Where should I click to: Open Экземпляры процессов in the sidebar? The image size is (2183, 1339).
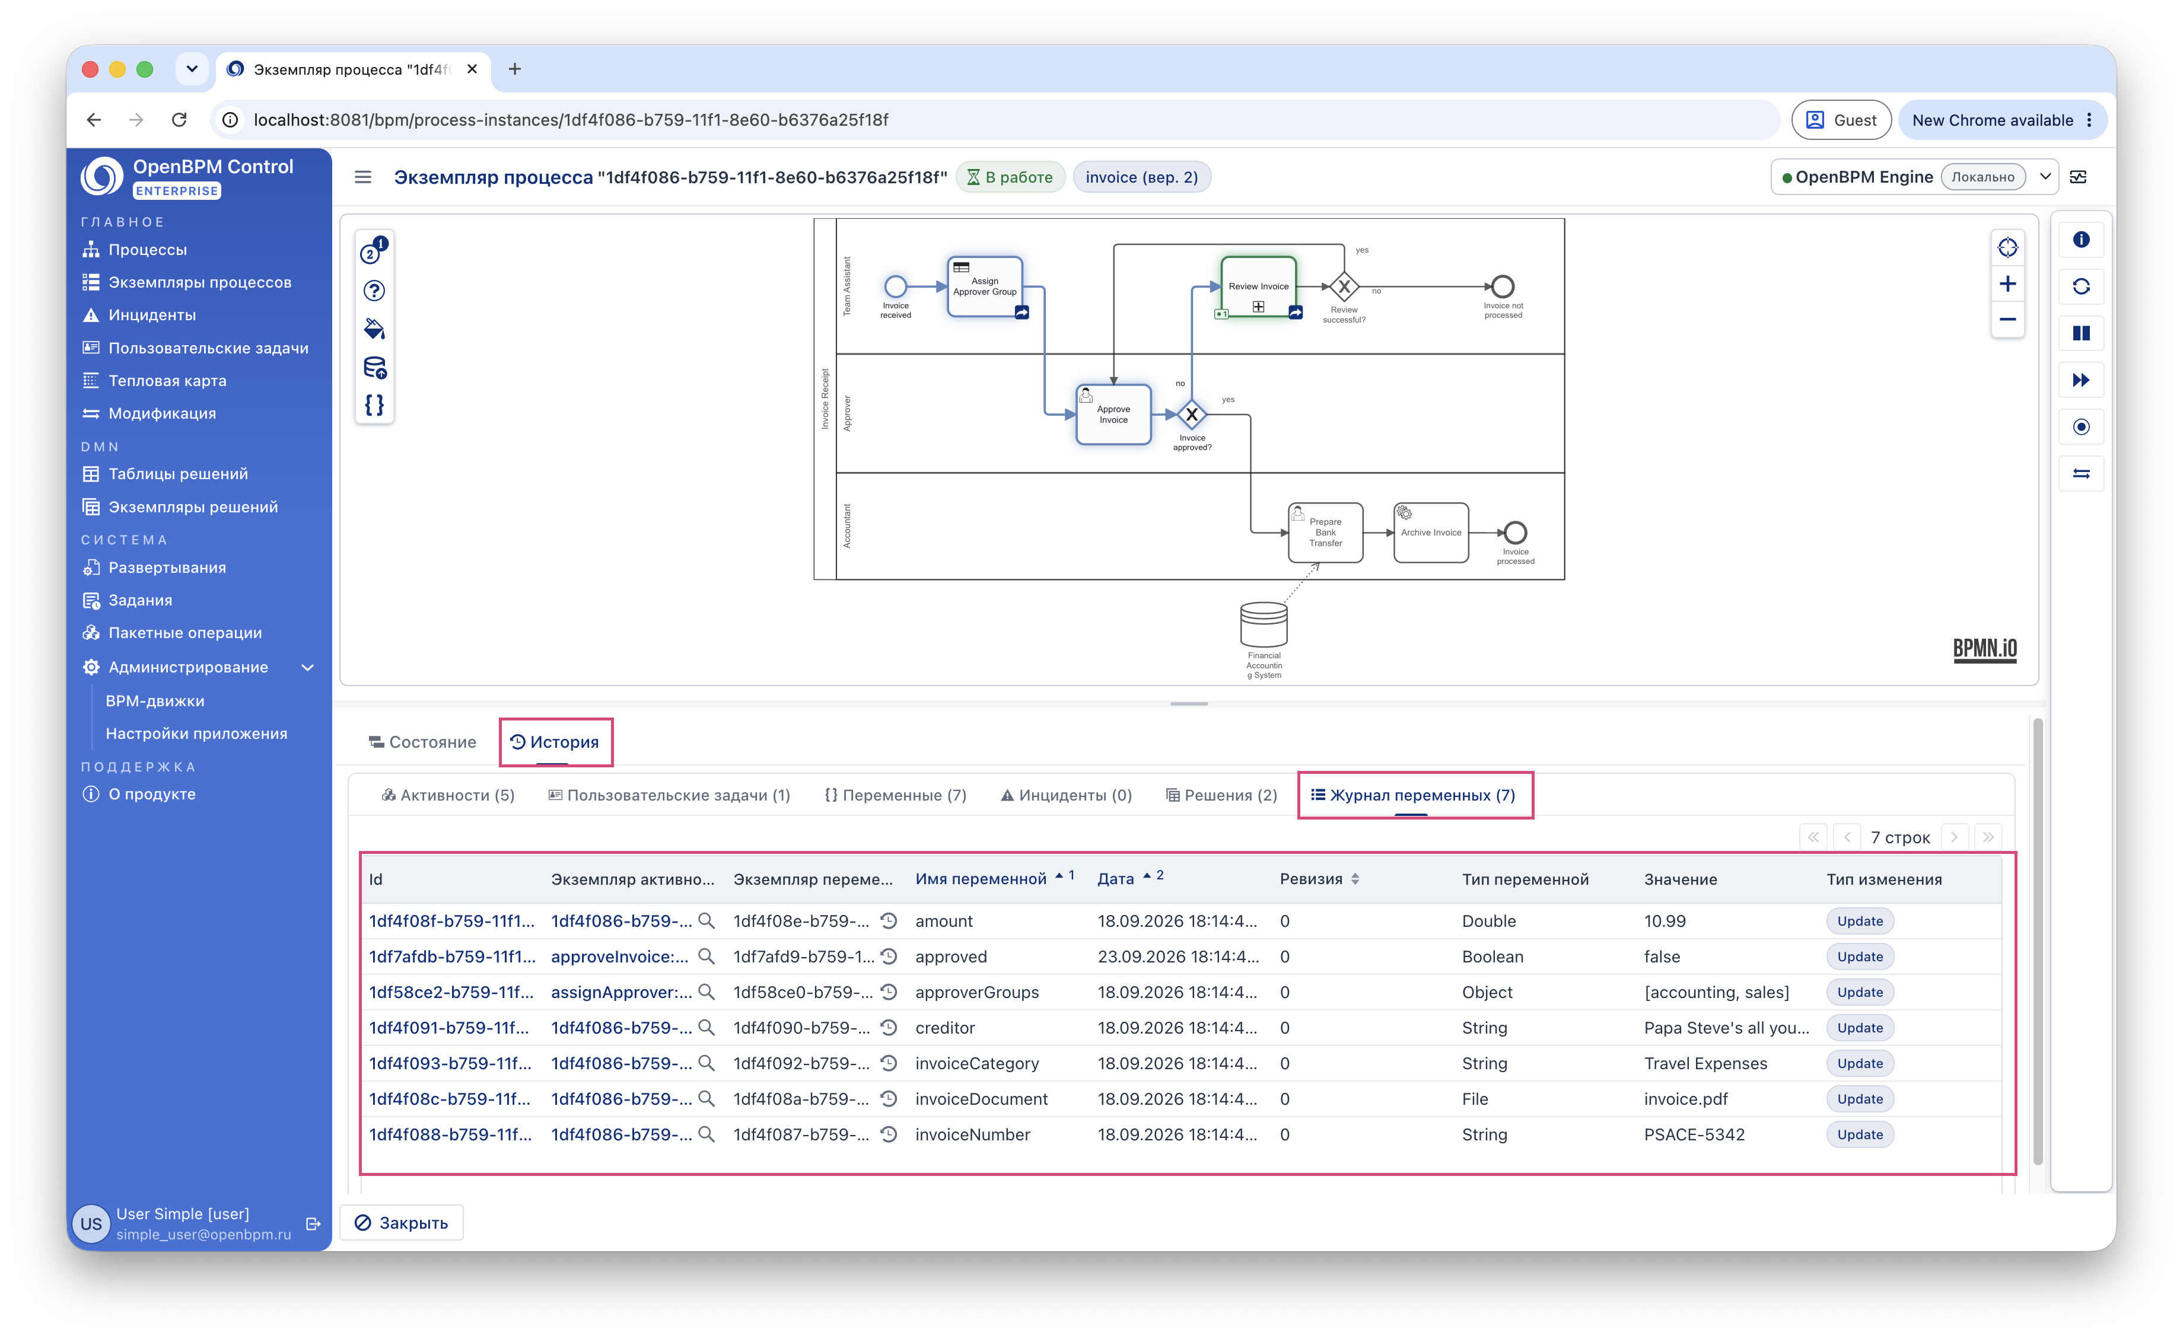click(x=199, y=282)
